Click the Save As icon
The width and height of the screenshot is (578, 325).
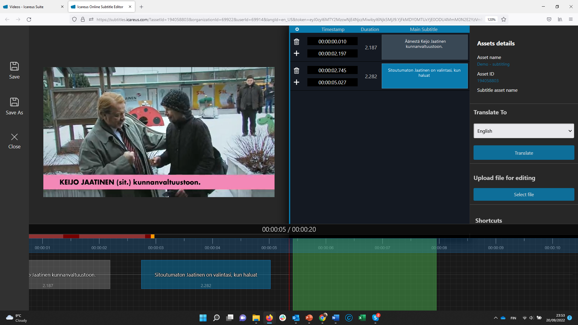point(14,102)
